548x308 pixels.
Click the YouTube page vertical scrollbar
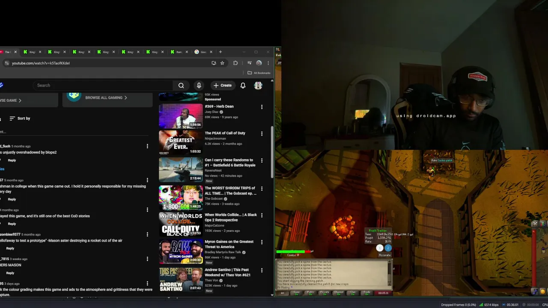click(x=272, y=153)
